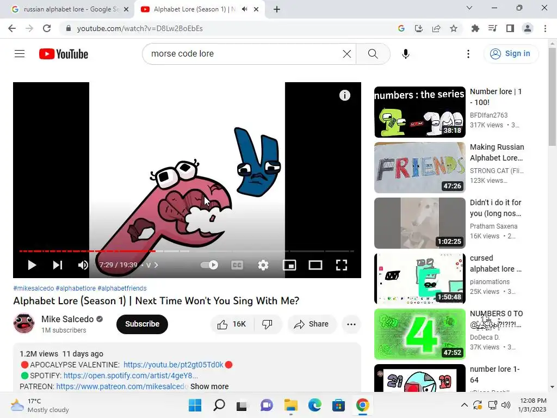
Task: Start voice search with the microphone
Action: tap(406, 54)
